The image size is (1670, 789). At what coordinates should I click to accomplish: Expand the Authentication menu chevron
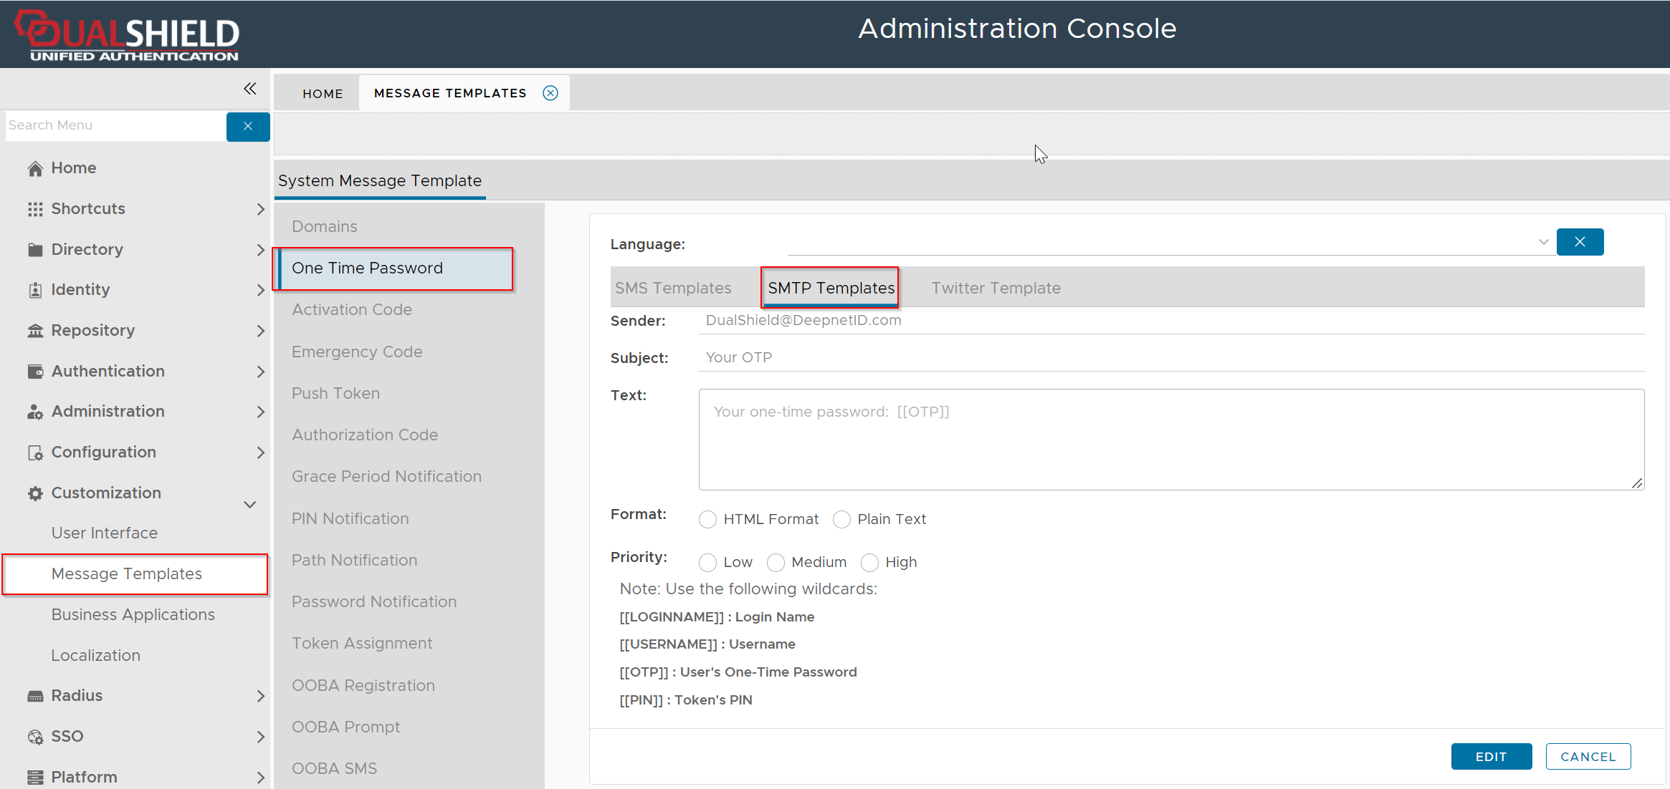(260, 372)
